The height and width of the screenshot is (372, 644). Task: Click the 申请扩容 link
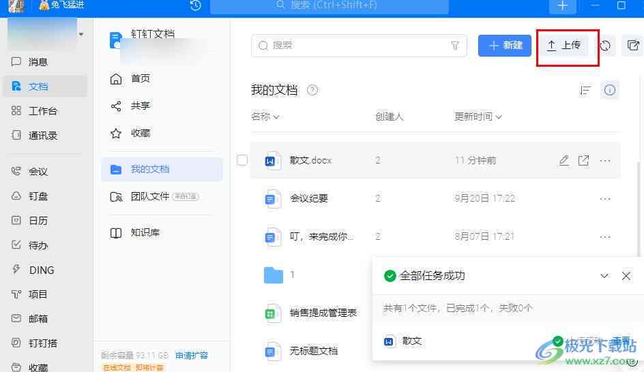tap(192, 355)
